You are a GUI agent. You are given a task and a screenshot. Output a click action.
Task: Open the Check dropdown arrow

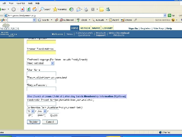click(89, 20)
